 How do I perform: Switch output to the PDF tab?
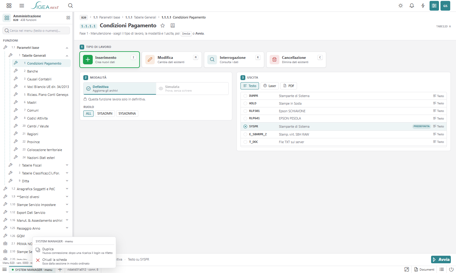[288, 86]
